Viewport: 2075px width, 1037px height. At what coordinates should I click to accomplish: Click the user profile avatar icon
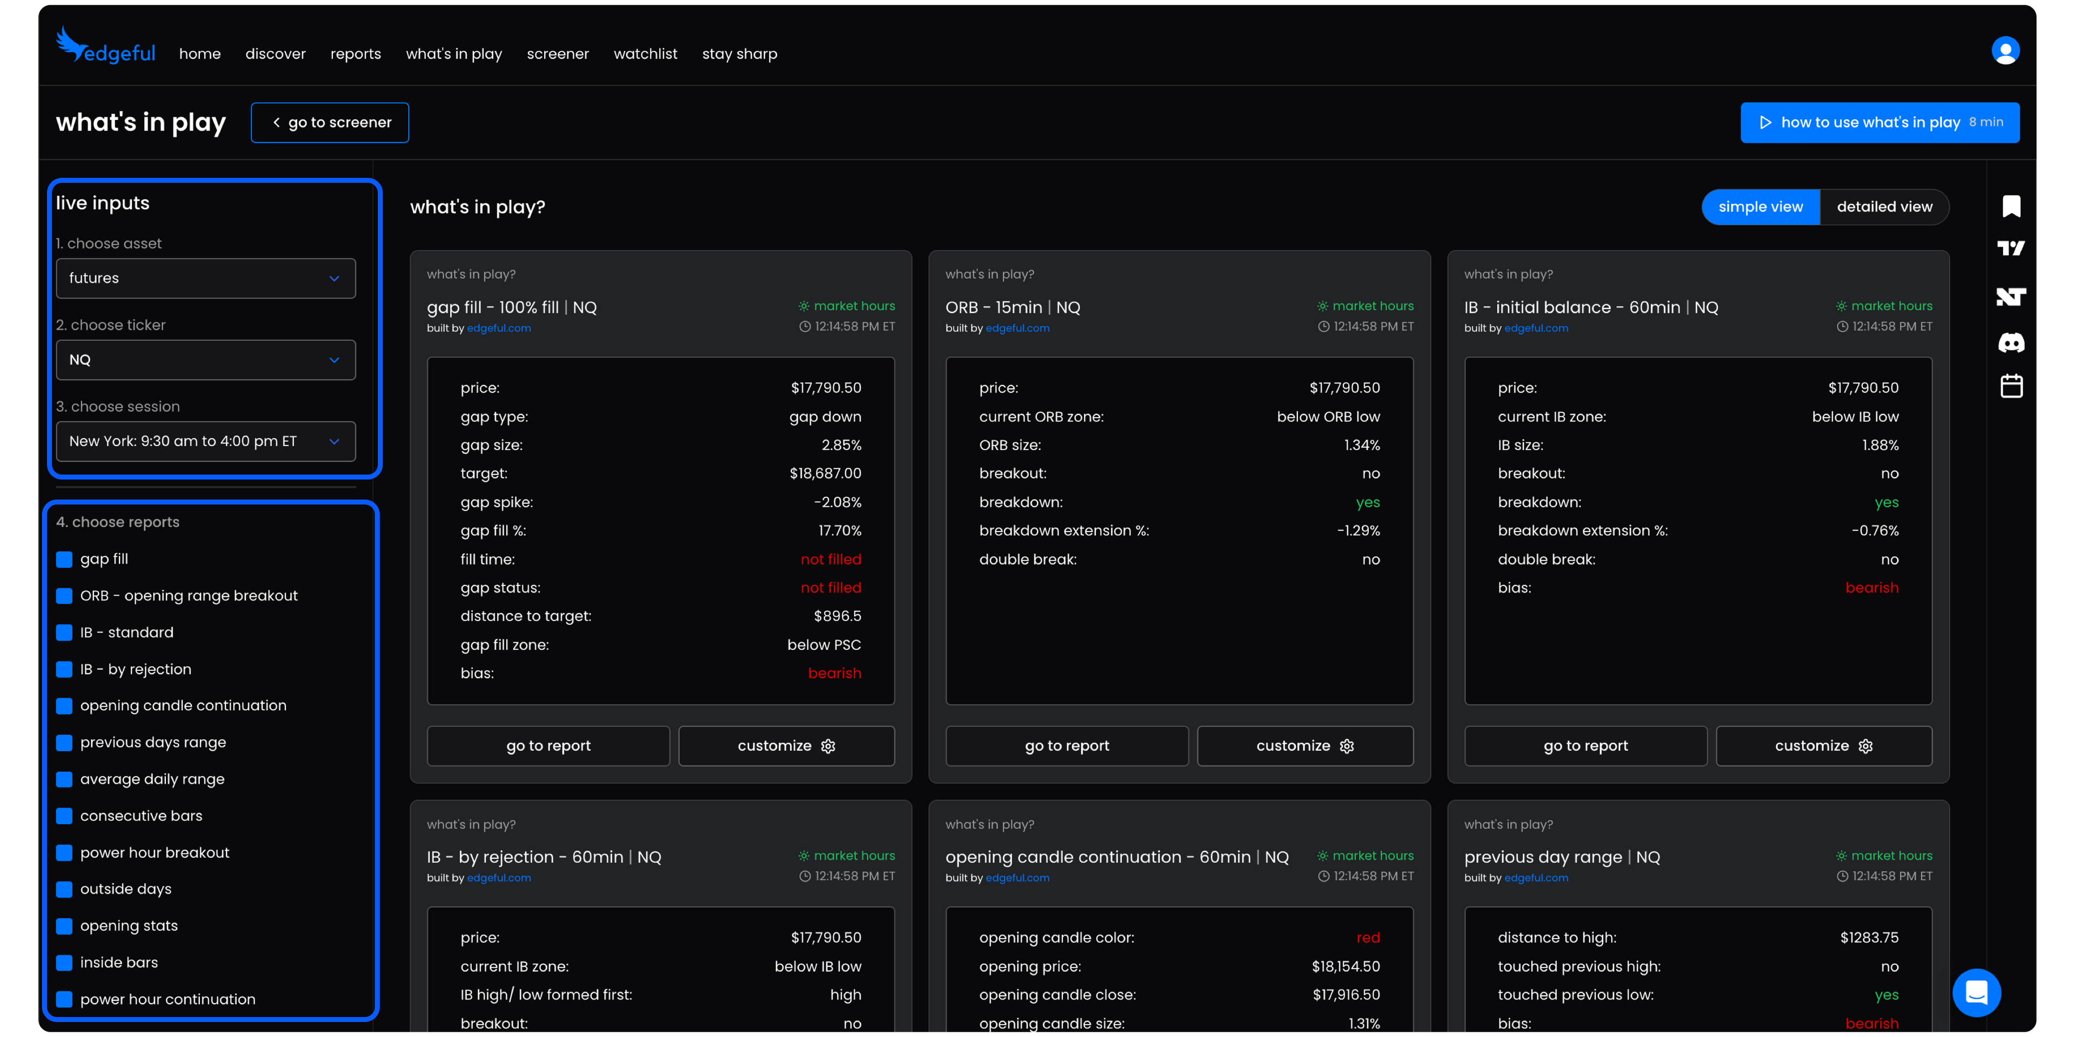click(x=2005, y=51)
